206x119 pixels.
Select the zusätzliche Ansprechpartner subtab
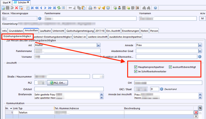coord(125,37)
